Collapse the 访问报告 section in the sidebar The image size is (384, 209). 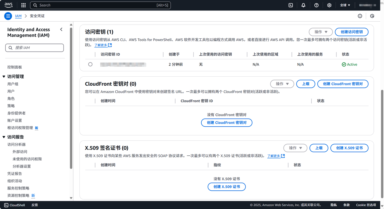4,137
